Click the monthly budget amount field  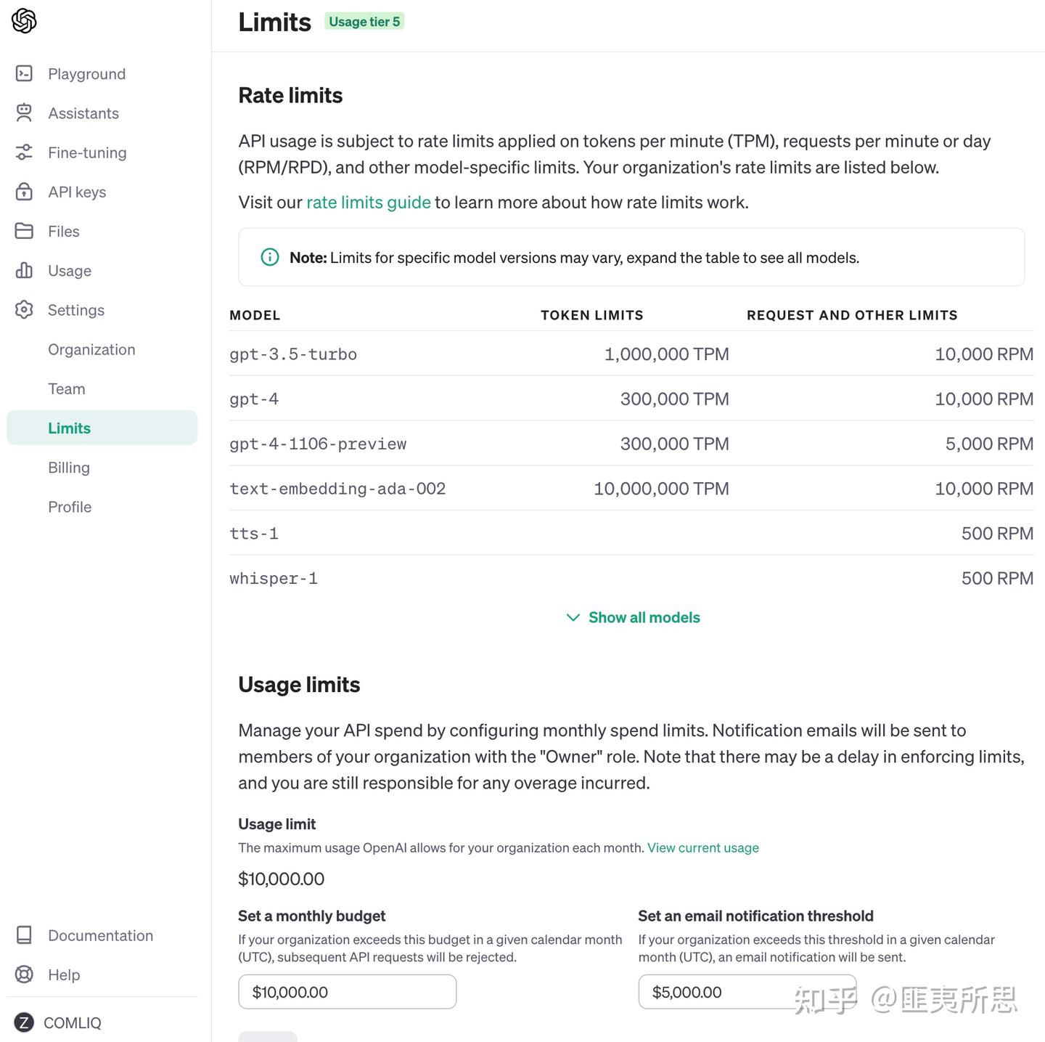tap(347, 992)
